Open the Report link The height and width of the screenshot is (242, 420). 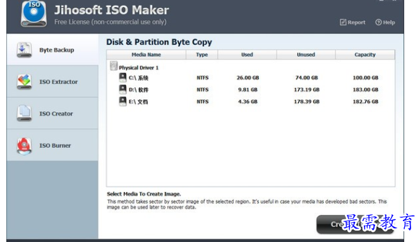tap(352, 22)
